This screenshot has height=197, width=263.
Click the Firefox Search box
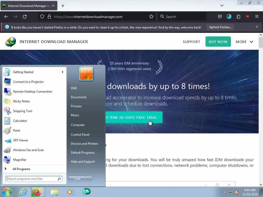182,17
